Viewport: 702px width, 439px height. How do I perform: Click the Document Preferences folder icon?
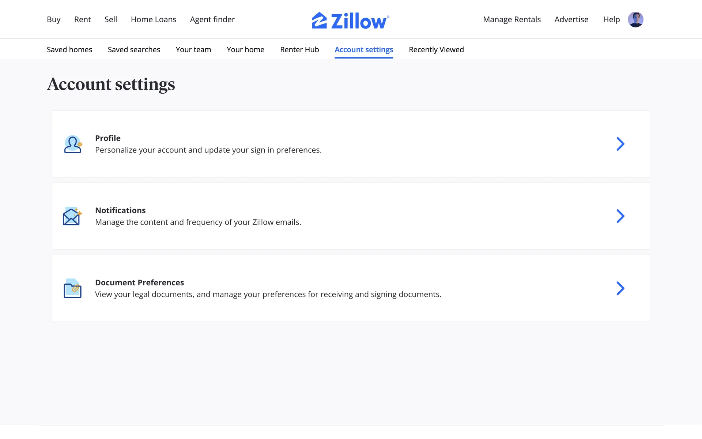(72, 288)
